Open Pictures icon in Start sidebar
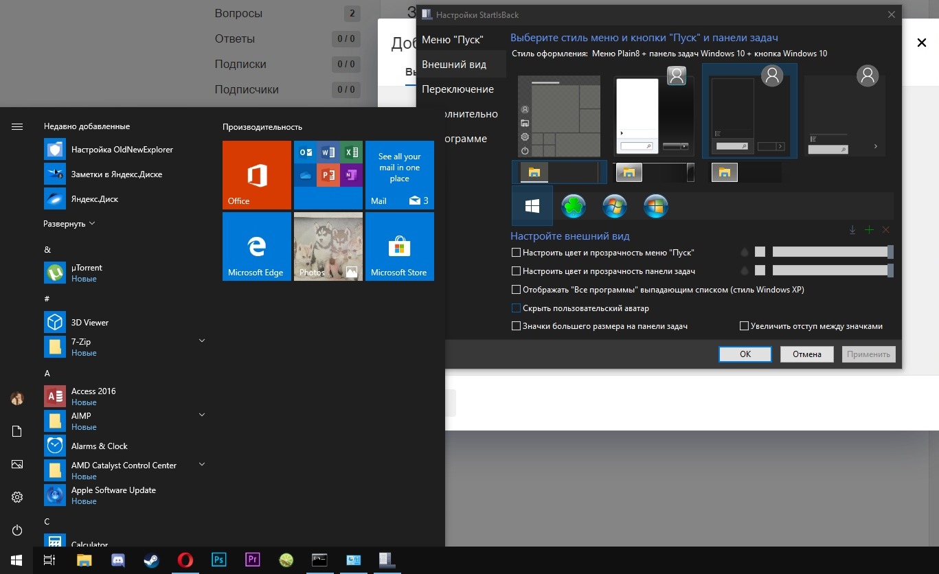The height and width of the screenshot is (574, 939). [17, 464]
